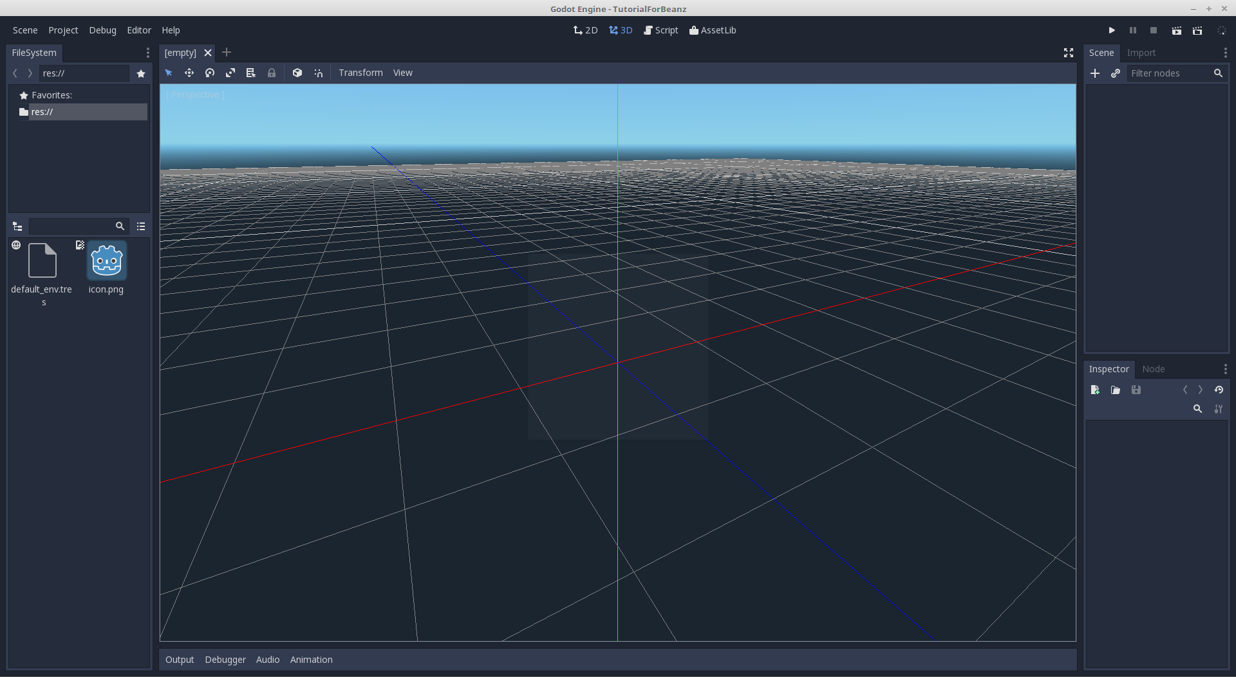Select the Move Mode tool

tap(189, 73)
